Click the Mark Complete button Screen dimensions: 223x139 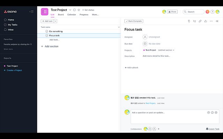(134, 21)
